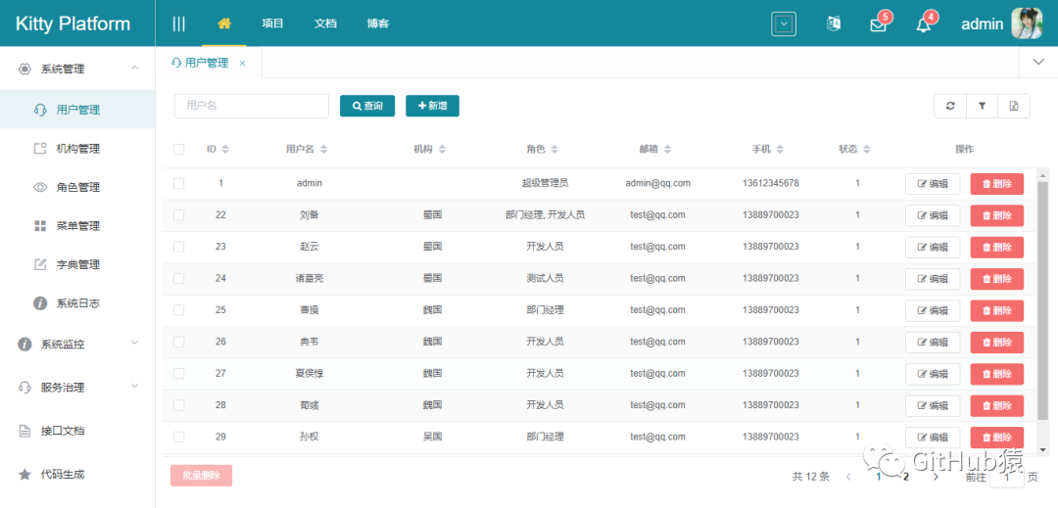The width and height of the screenshot is (1058, 508).
Task: Open 用户管理 in the sidebar
Action: tap(77, 110)
